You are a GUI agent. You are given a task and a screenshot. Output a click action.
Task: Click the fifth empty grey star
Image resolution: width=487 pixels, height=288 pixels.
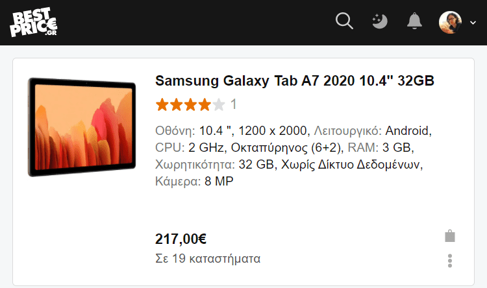pyautogui.click(x=219, y=104)
